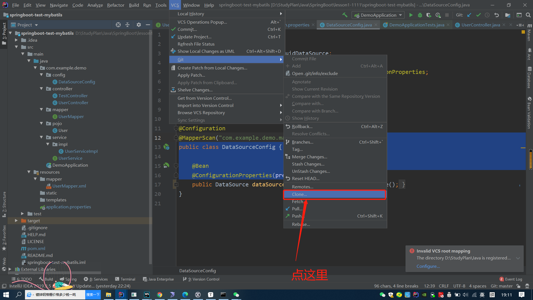Open Project Structure toolbar icon
Image resolution: width=533 pixels, height=300 pixels.
pos(508,15)
